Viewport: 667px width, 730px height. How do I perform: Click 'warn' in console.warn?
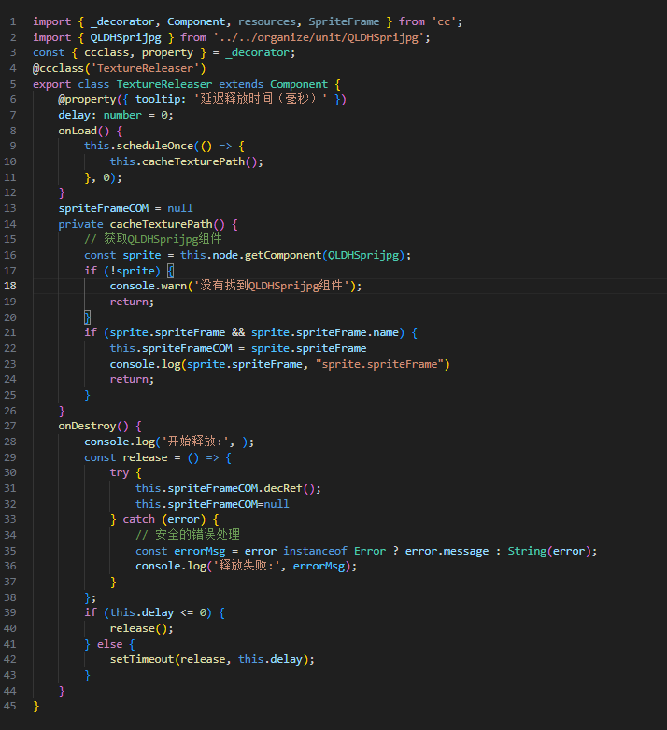pos(174,286)
